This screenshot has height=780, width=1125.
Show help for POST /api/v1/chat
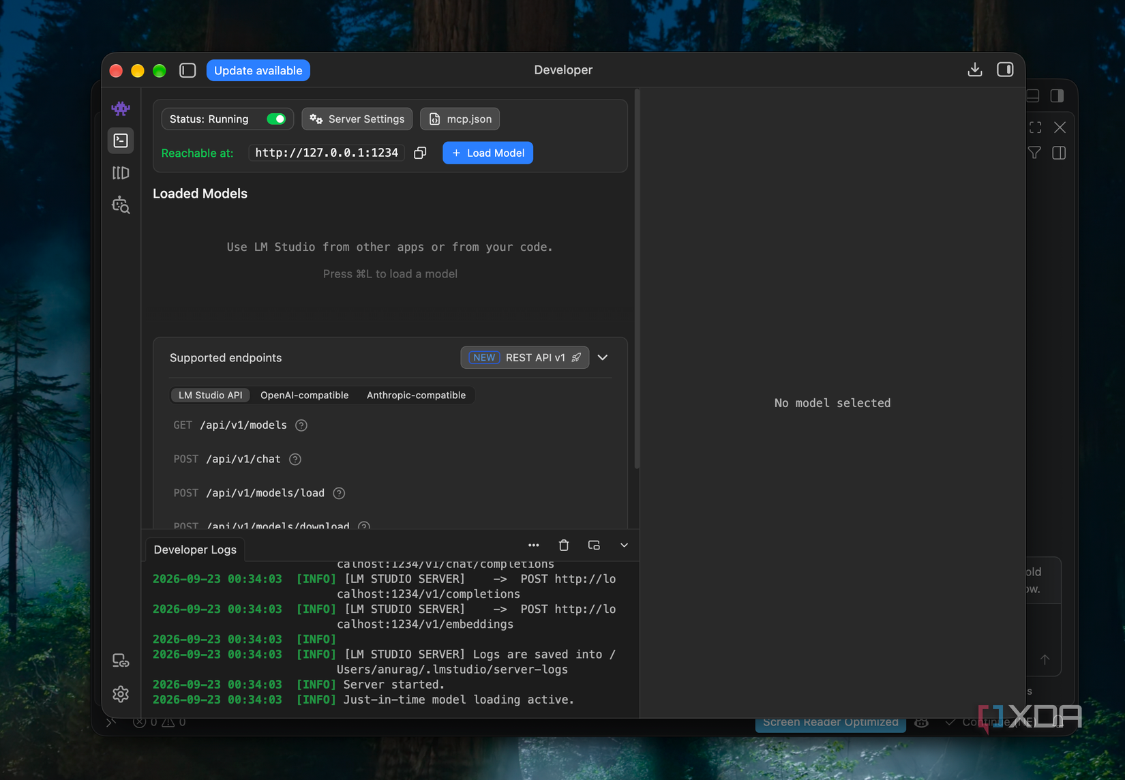(295, 460)
